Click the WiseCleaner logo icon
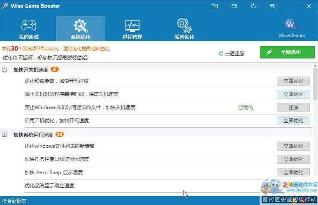 pyautogui.click(x=291, y=25)
